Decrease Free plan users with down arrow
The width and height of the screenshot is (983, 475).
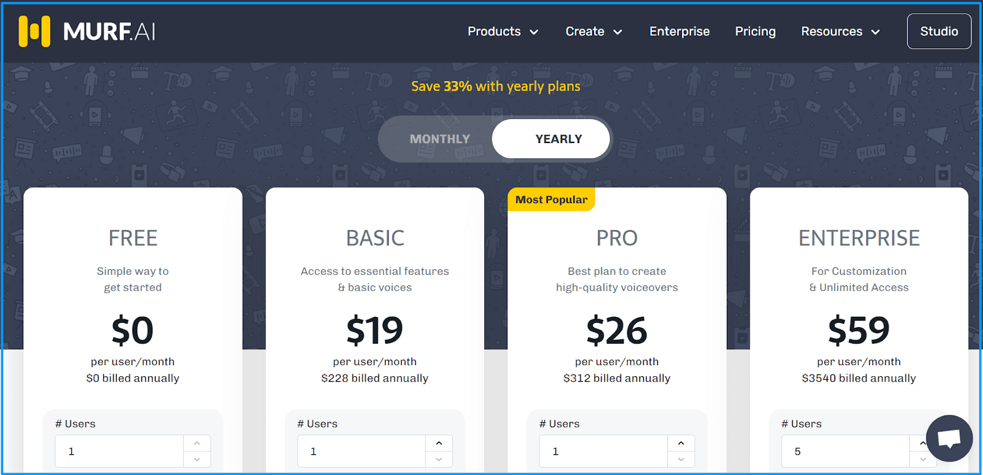[197, 459]
